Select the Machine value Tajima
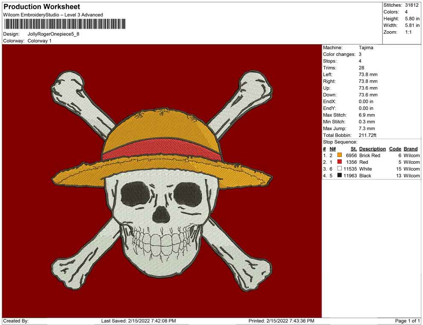 tap(366, 48)
